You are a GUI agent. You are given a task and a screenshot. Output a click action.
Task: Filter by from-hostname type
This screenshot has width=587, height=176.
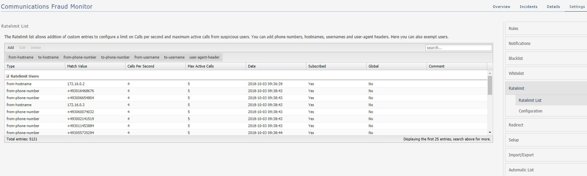click(x=21, y=57)
